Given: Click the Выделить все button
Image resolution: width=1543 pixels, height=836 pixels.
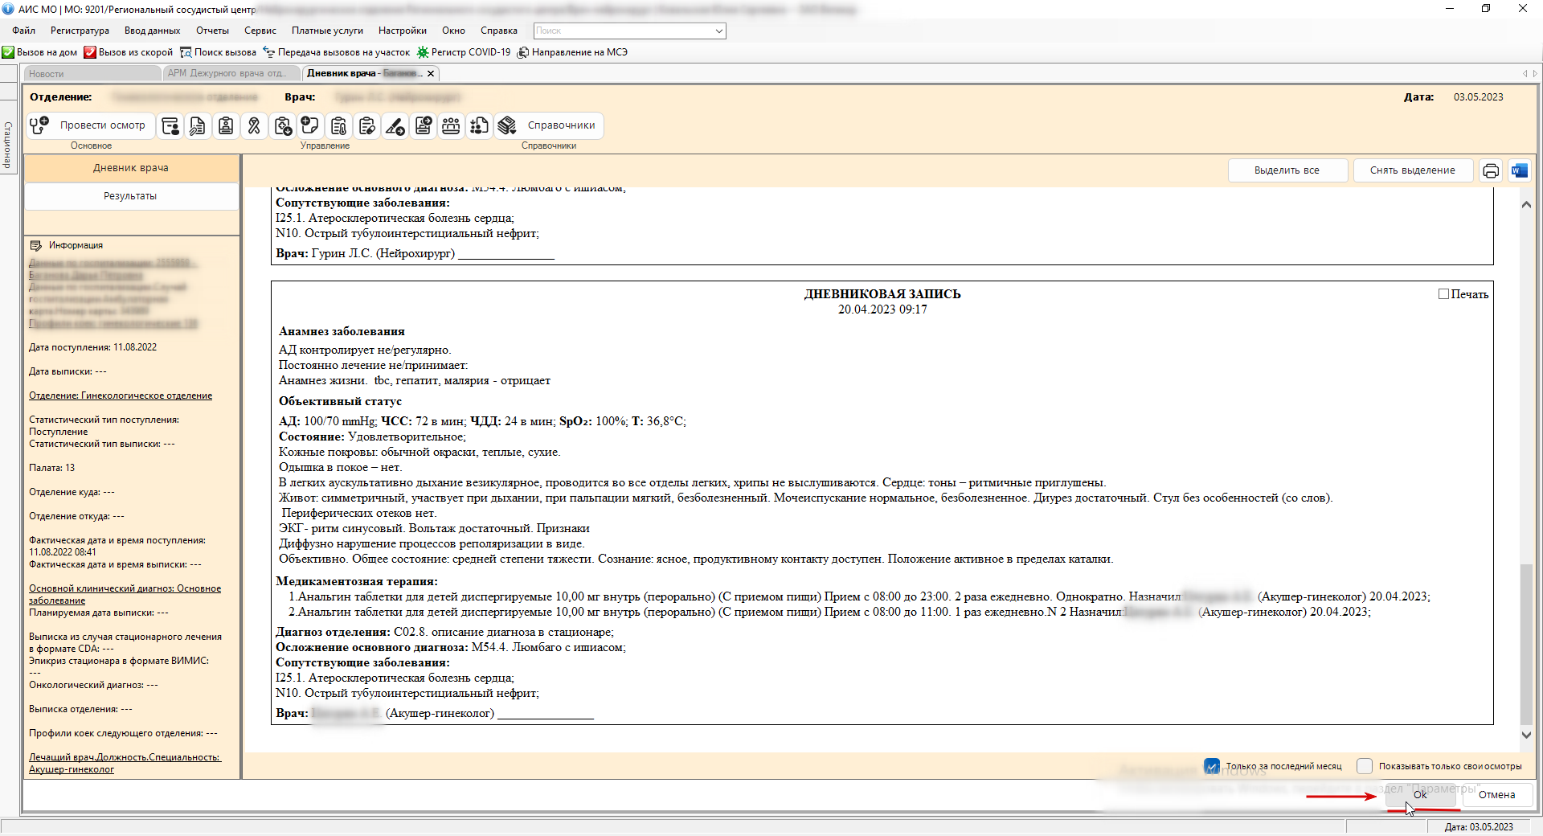Looking at the screenshot, I should (1287, 170).
